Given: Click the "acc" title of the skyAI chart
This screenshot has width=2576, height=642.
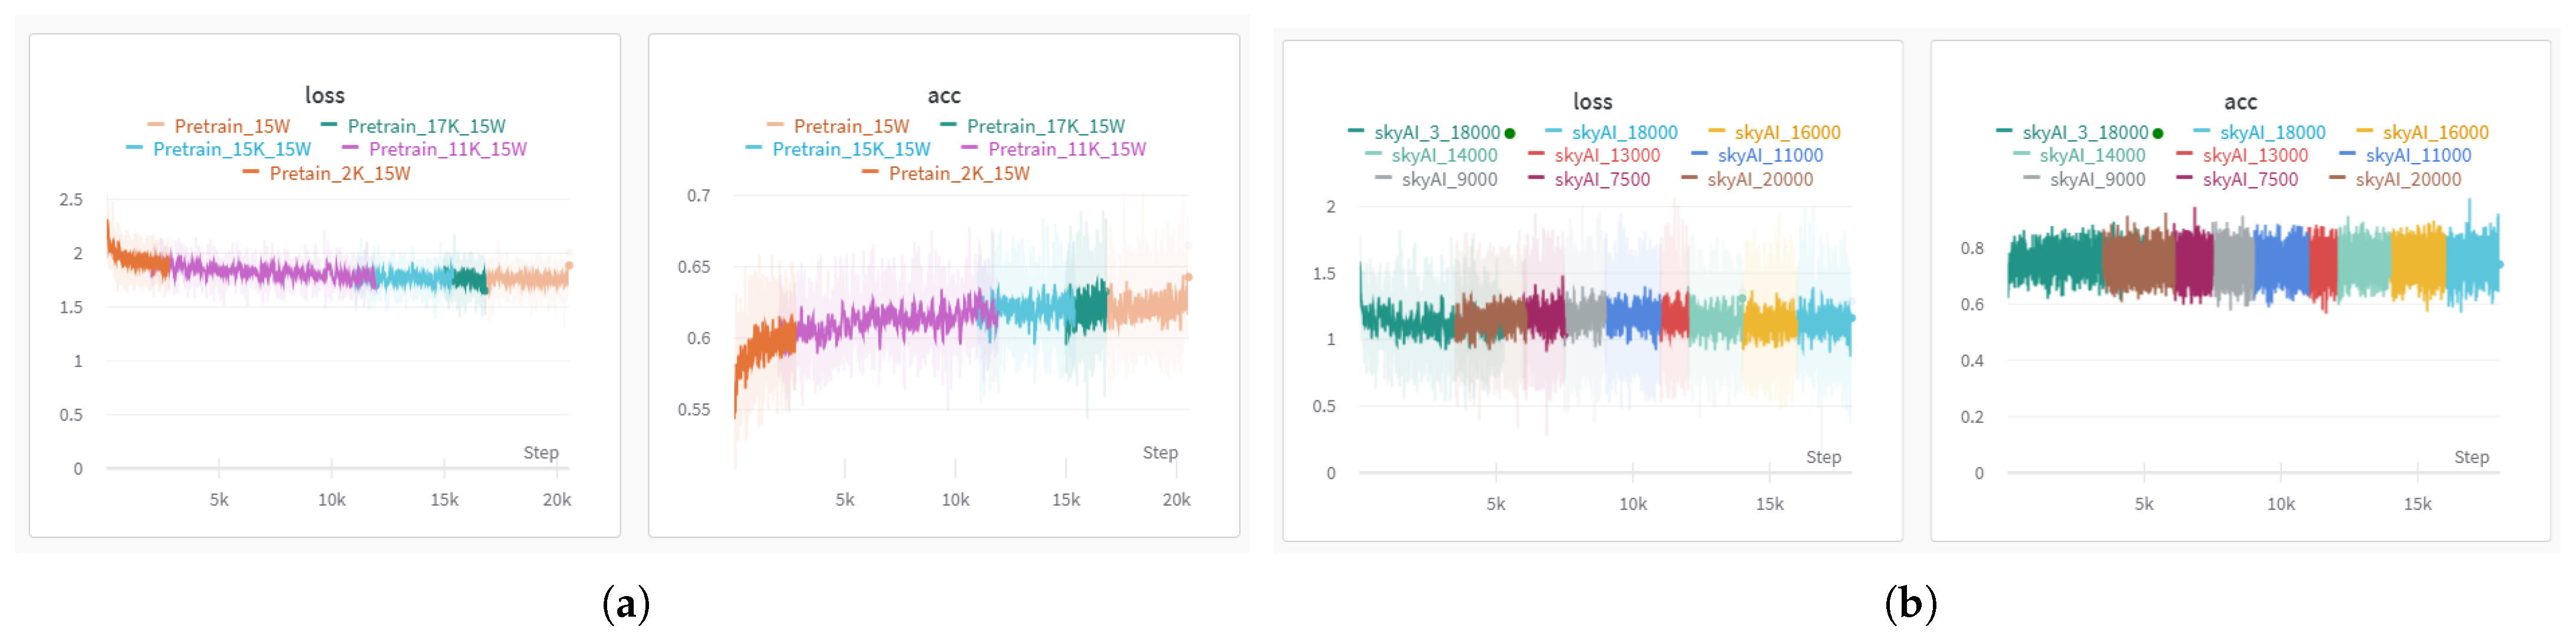Looking at the screenshot, I should point(2240,102).
